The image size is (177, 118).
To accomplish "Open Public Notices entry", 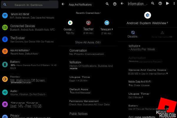I will pyautogui.click(x=78, y=114).
